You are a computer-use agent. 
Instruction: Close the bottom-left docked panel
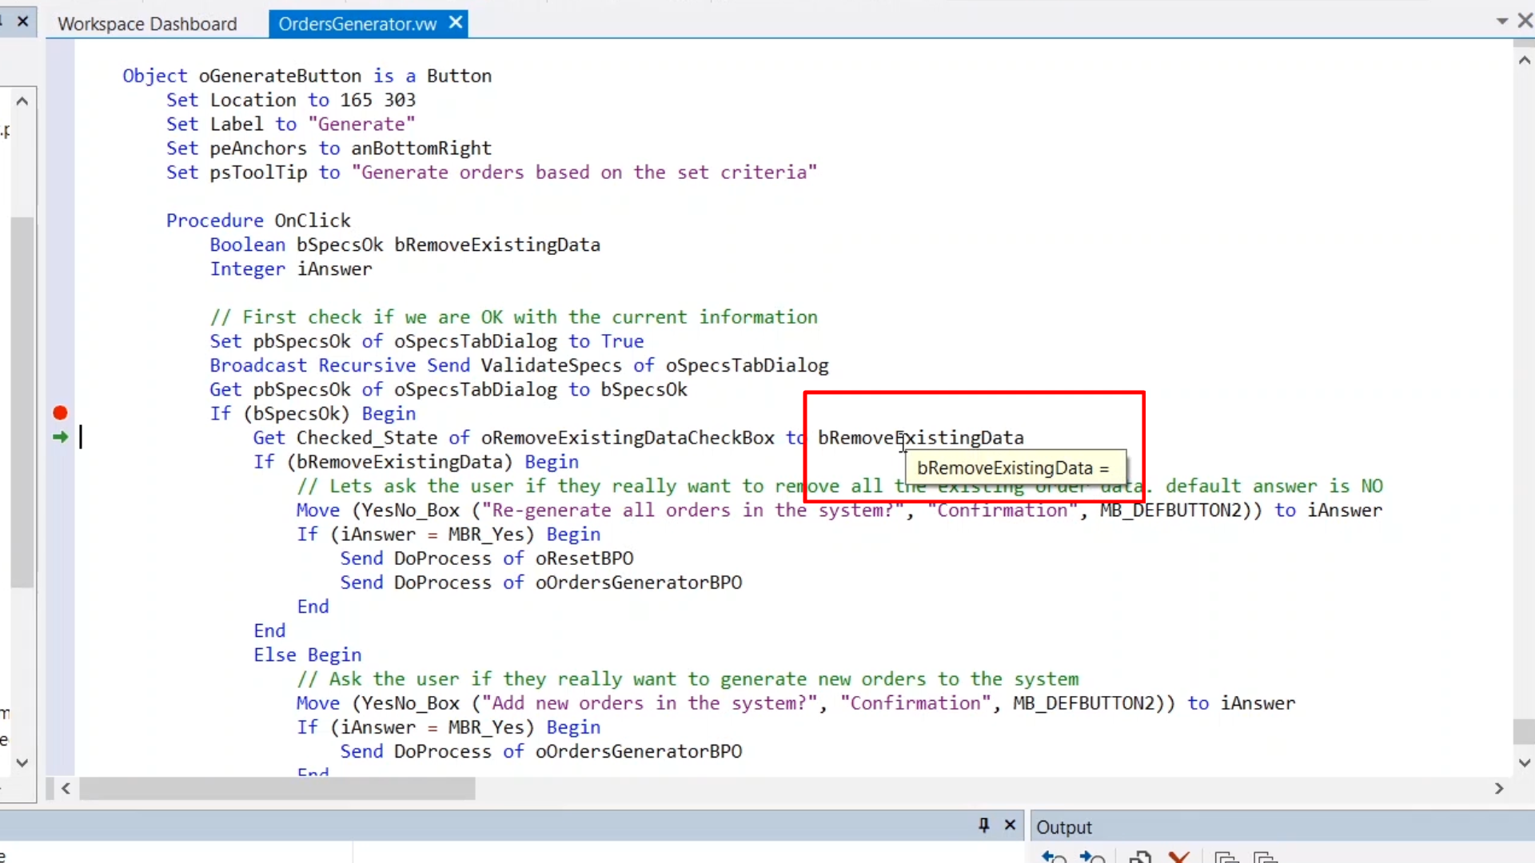pos(1010,825)
